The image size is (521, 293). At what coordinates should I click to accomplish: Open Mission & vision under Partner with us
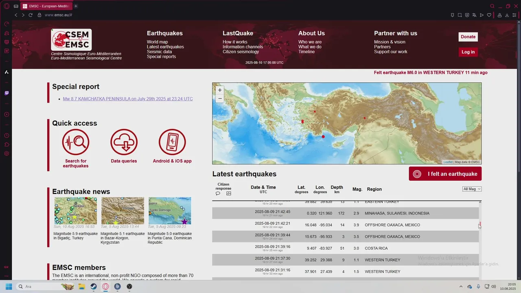[x=390, y=42]
